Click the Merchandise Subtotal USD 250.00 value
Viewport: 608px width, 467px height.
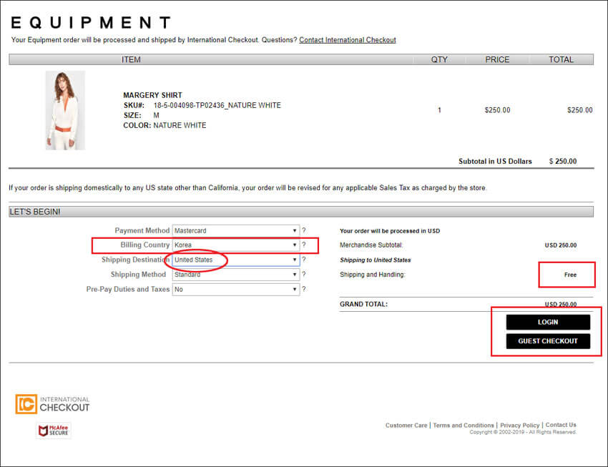(x=560, y=245)
